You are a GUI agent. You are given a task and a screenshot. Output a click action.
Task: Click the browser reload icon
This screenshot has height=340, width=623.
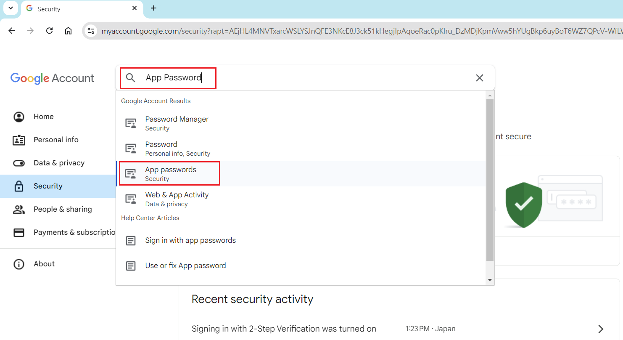pos(50,31)
